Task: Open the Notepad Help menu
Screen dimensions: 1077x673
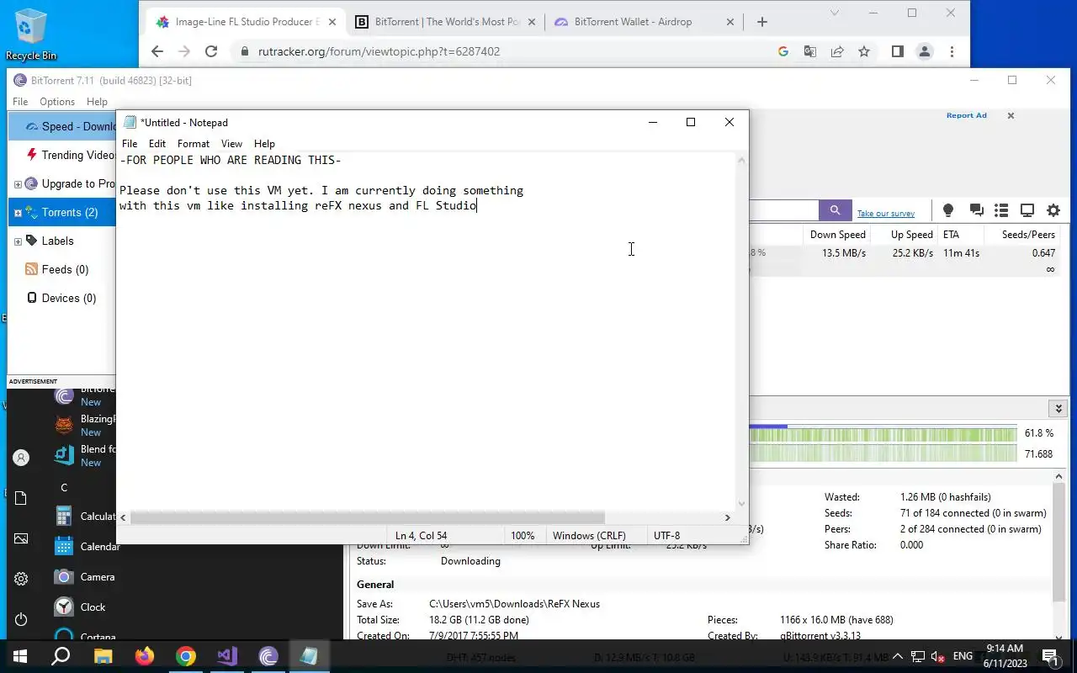Action: [x=264, y=144]
